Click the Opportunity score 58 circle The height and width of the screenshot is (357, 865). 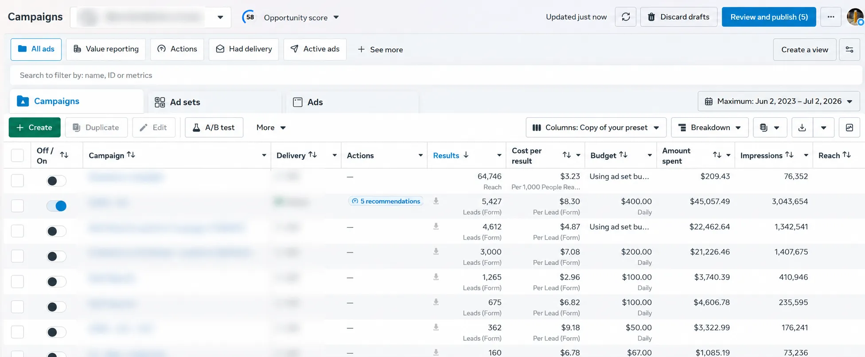(249, 17)
